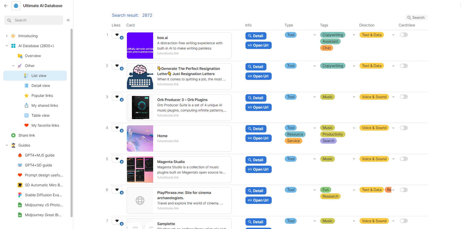Toggle CardView switch for boo.ai
This screenshot has width=466, height=229.
[x=404, y=35]
